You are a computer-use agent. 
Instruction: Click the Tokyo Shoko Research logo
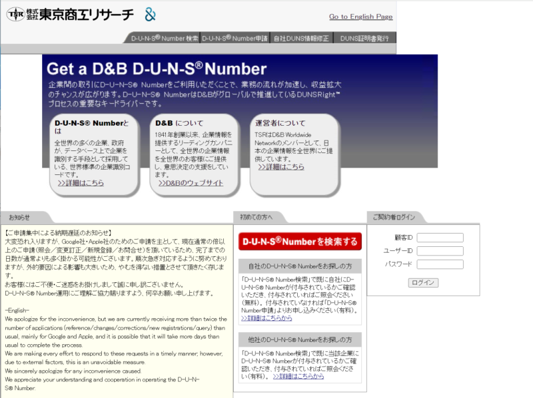pyautogui.click(x=70, y=15)
